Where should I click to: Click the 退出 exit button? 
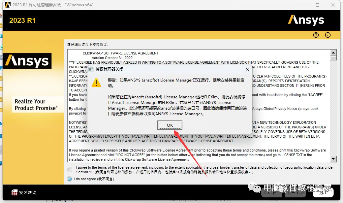(323, 193)
